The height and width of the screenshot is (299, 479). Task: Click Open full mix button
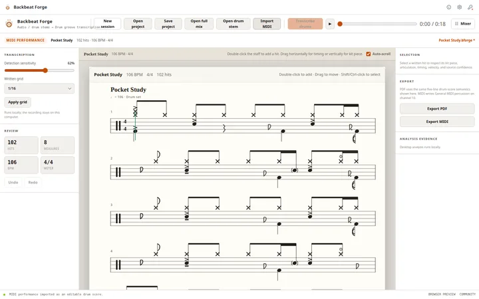[x=199, y=24]
